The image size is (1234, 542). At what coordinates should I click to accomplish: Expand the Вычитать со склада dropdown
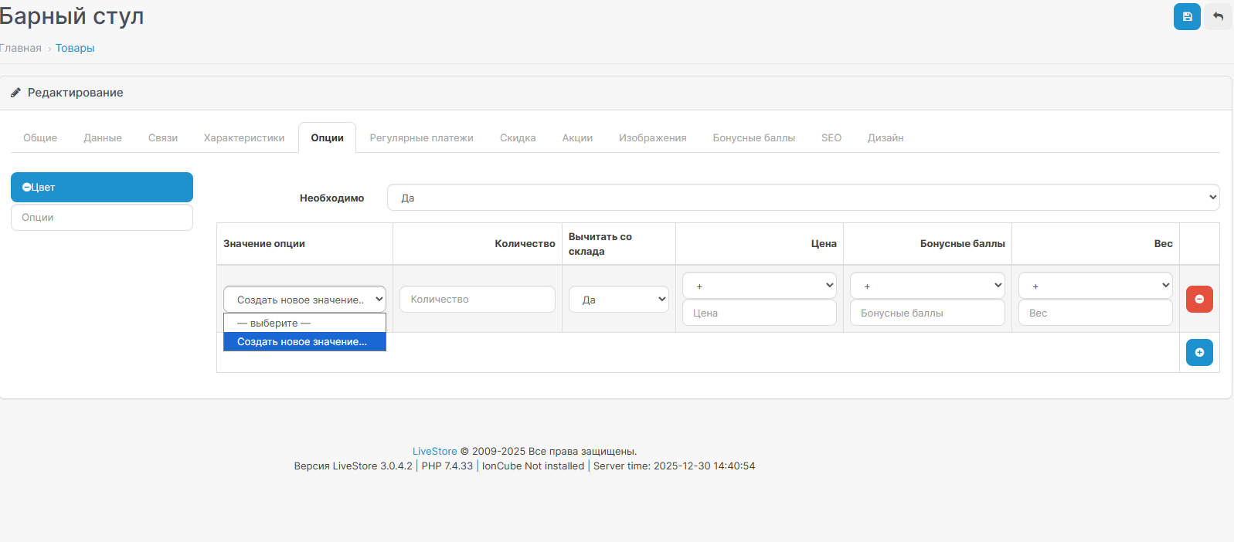[618, 300]
